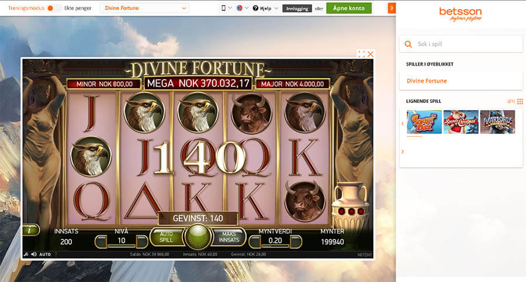The width and height of the screenshot is (526, 282).
Task: Open the Warlords game thumbnail
Action: (x=497, y=122)
